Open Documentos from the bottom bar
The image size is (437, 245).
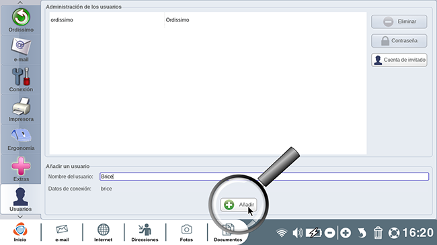(228, 232)
